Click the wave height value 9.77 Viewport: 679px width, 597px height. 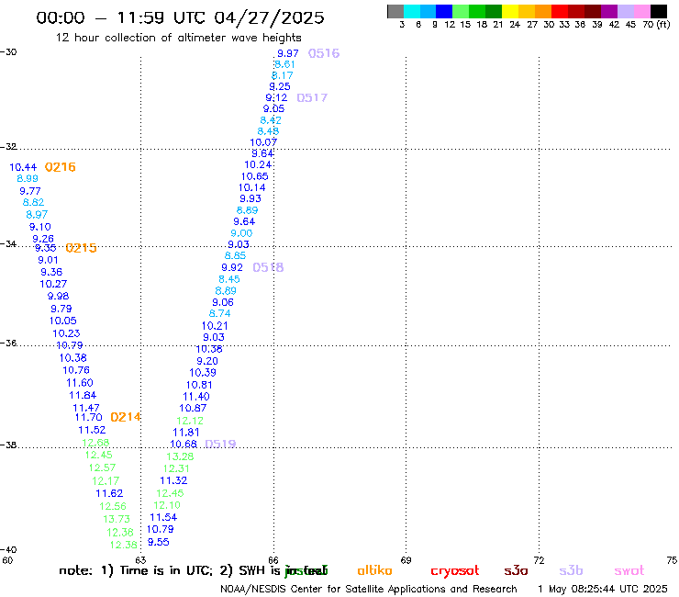point(30,191)
